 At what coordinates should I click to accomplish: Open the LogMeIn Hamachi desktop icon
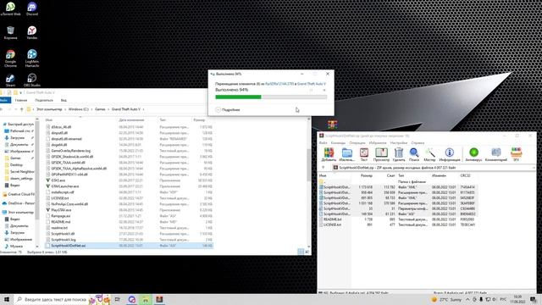[32, 58]
